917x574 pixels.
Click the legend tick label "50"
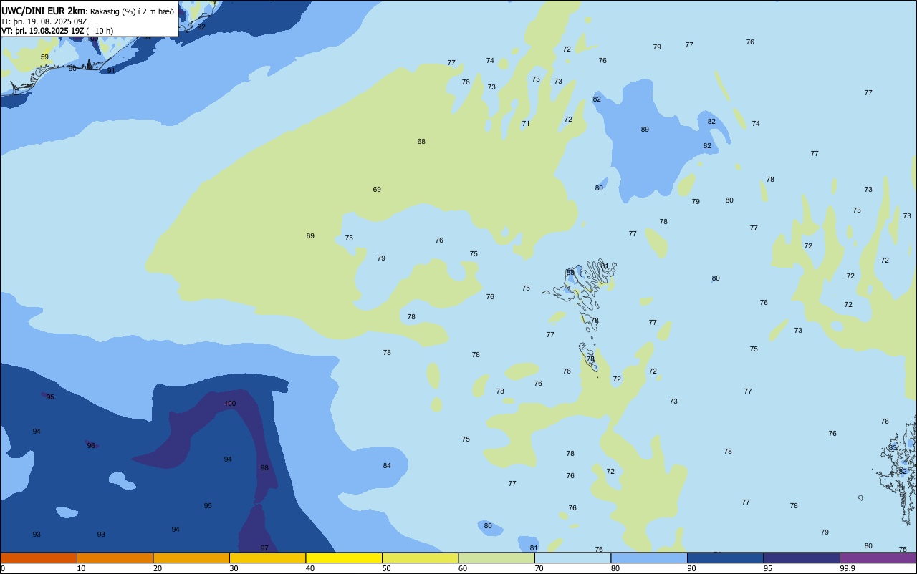click(386, 568)
